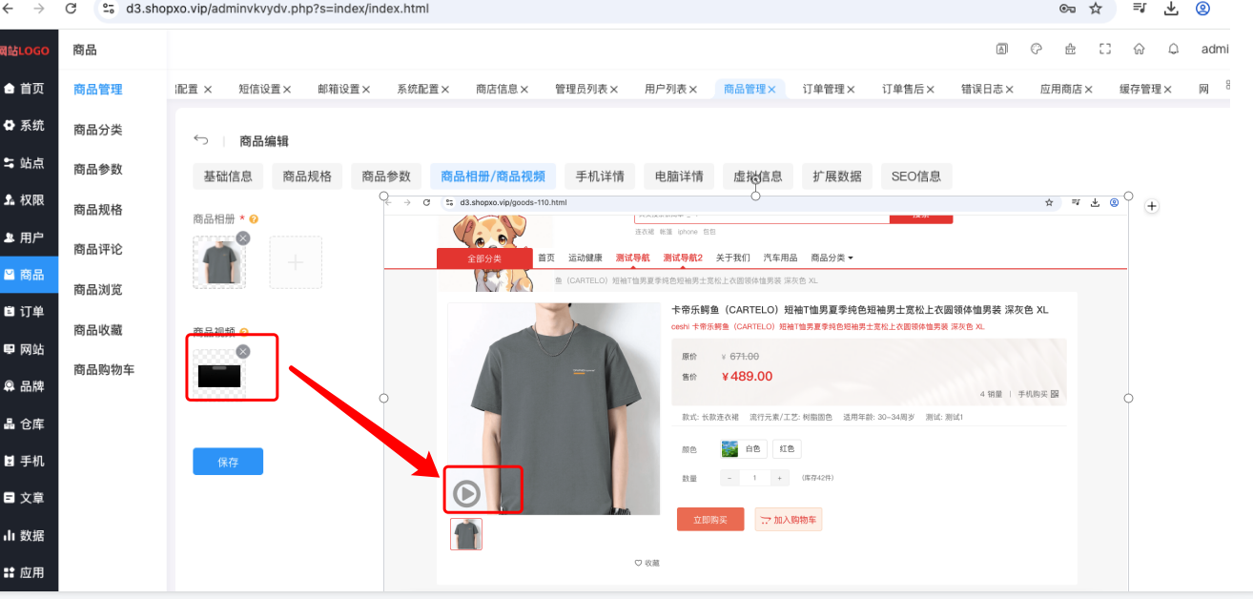
Task: Add a new image to 商品相册
Action: 296,262
